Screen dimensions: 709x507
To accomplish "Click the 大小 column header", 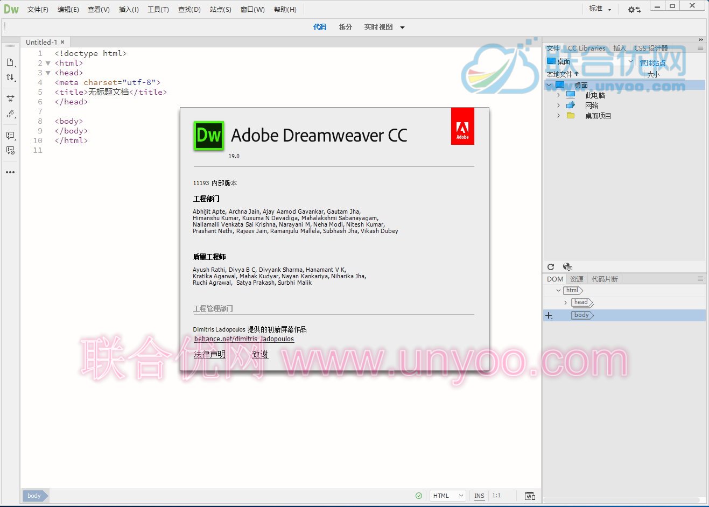I will point(653,74).
